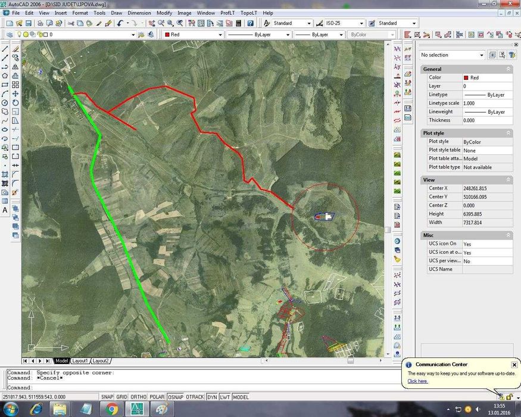Click the Save icon in toolbar
The height and width of the screenshot is (417, 521).
point(29,23)
